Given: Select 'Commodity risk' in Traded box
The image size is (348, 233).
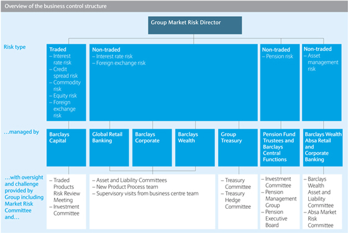Looking at the screenshot, I should coord(65,86).
